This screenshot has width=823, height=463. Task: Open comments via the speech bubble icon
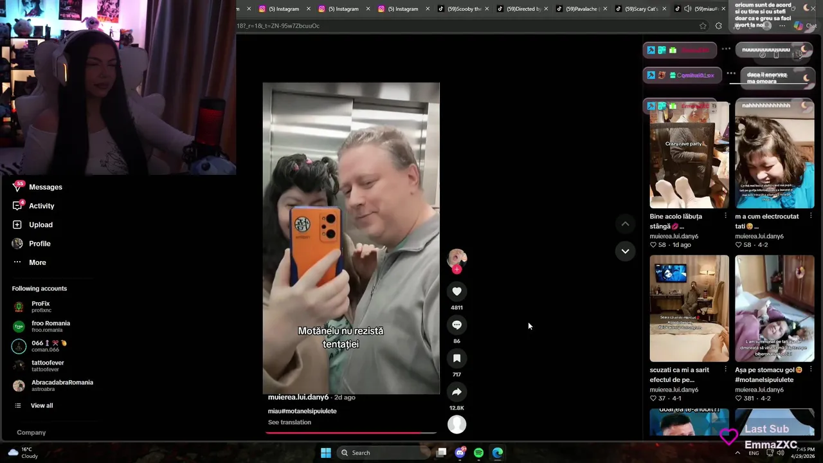pyautogui.click(x=457, y=325)
